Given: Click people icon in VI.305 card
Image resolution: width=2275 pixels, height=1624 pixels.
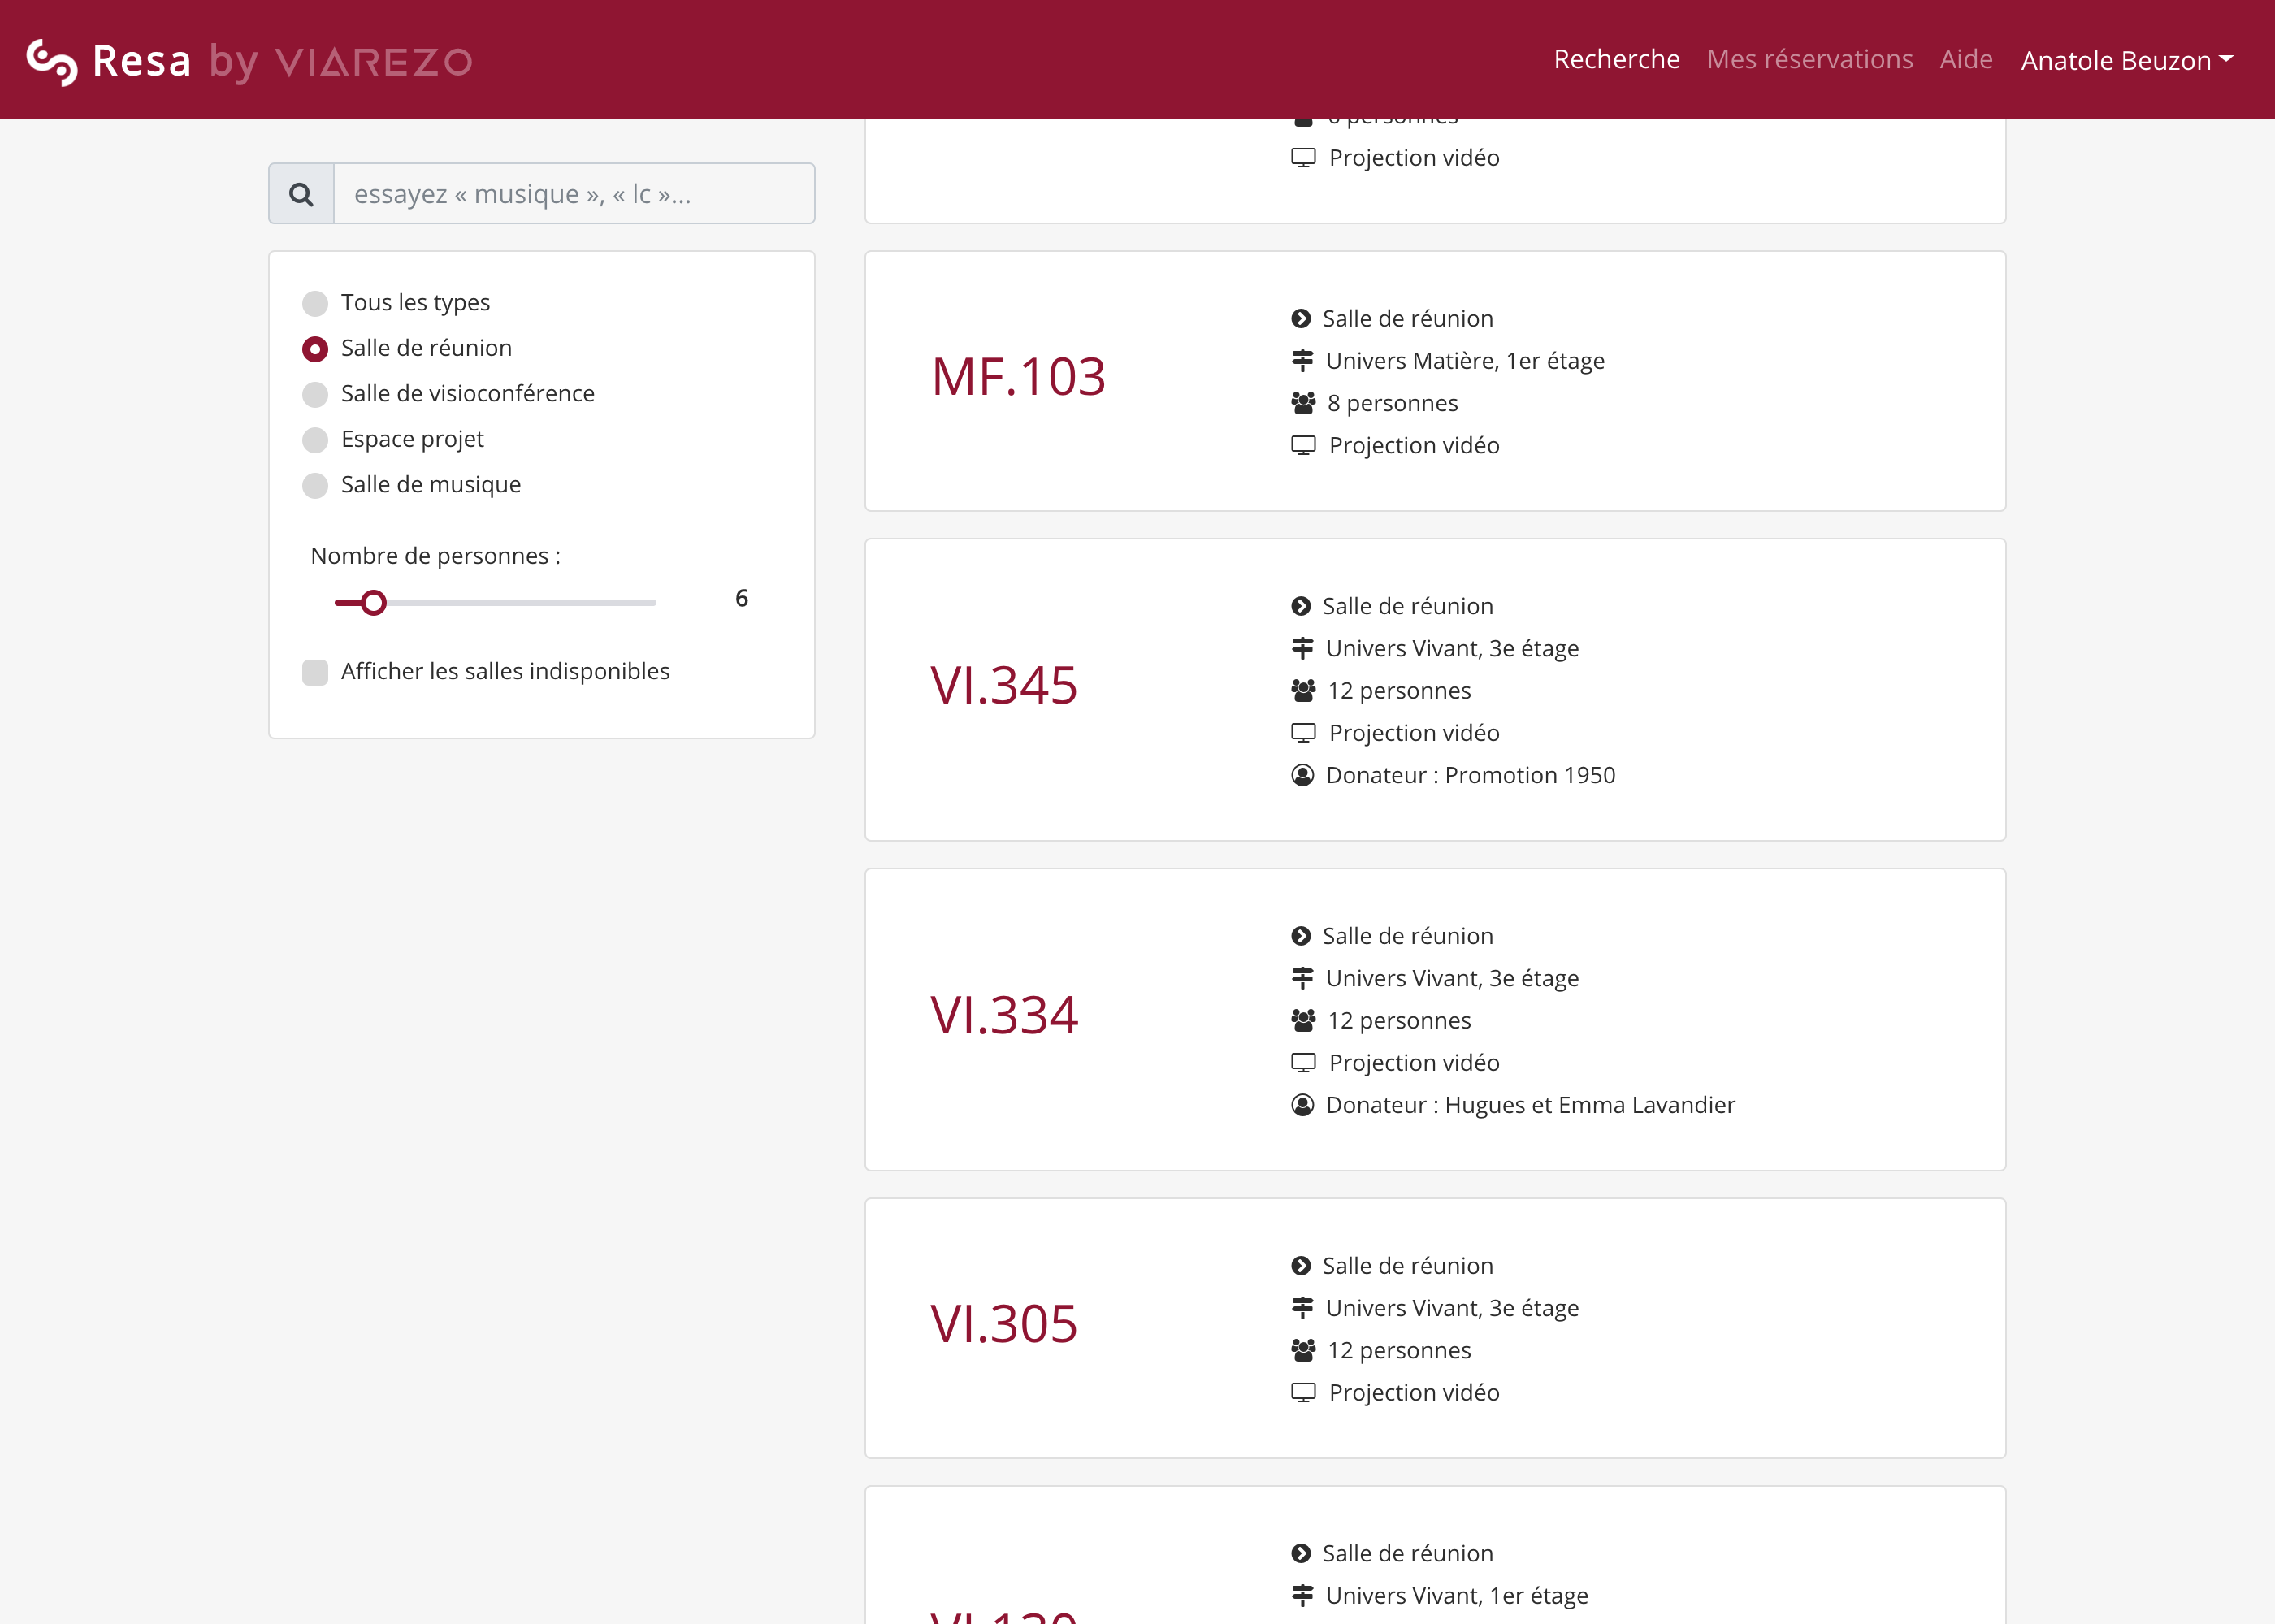Looking at the screenshot, I should 1303,1351.
